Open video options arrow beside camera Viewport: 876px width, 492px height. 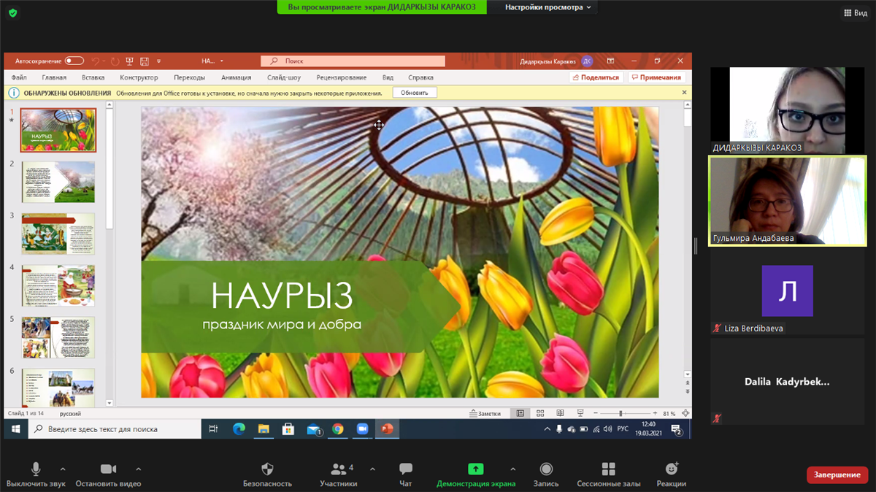pos(139,469)
